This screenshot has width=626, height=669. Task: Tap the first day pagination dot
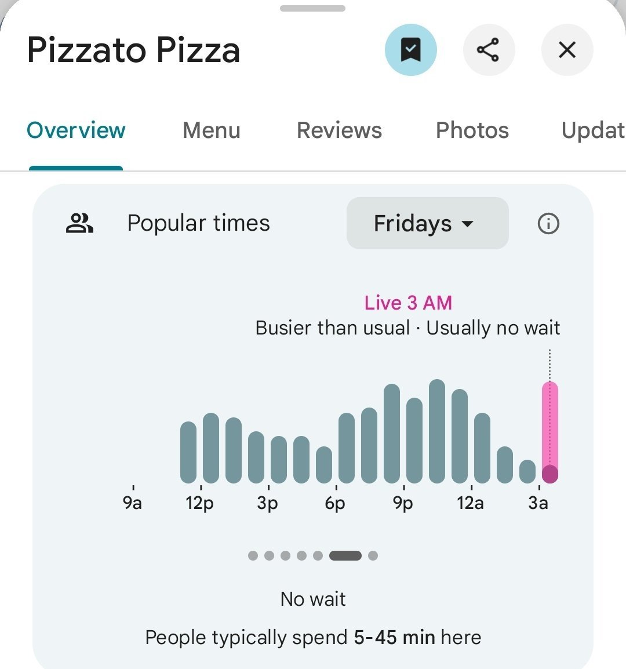coord(253,555)
